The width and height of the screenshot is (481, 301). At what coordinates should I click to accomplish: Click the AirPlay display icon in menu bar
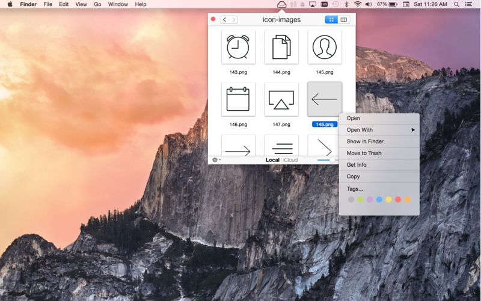coord(312,4)
